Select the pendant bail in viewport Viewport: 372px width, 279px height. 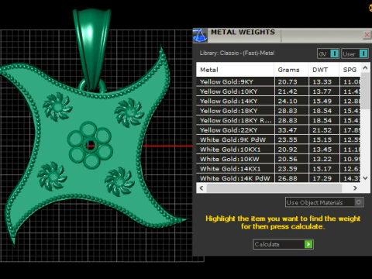[x=91, y=49]
